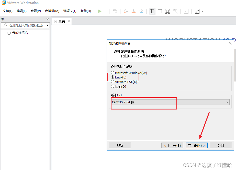Revert to snapshot using the clock-arrow icon
Image resolution: width=236 pixels, height=170 pixels.
point(133,11)
